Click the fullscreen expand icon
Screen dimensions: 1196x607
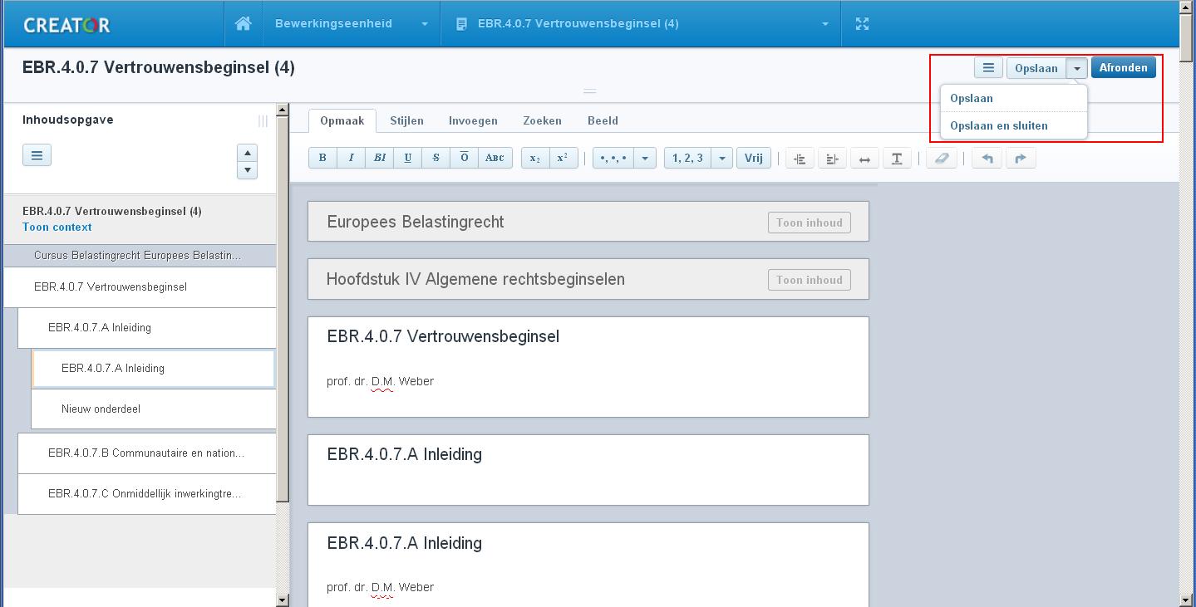(x=862, y=24)
